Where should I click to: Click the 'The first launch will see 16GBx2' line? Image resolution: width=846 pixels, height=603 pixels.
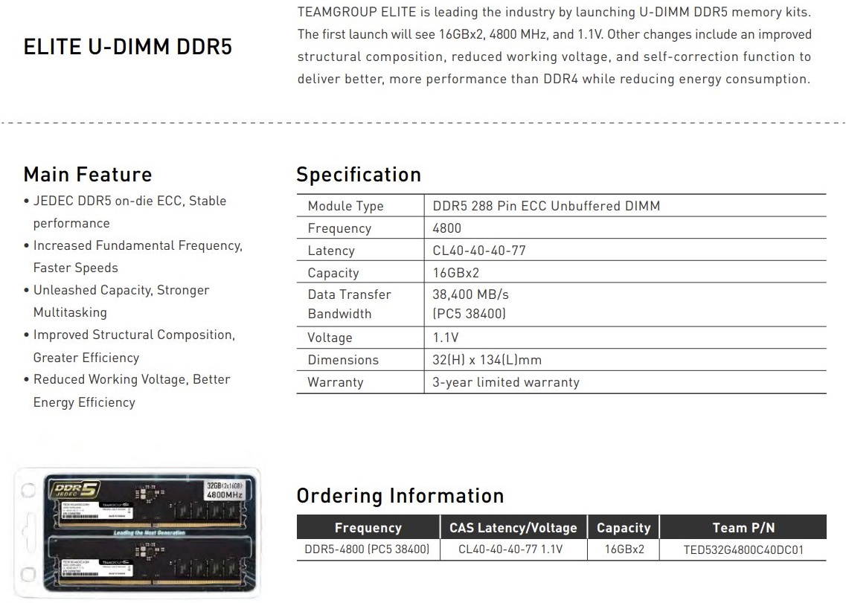554,34
